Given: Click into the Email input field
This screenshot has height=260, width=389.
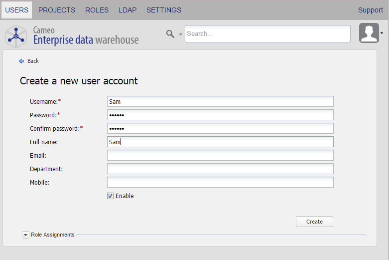Looking at the screenshot, I should (x=220, y=156).
